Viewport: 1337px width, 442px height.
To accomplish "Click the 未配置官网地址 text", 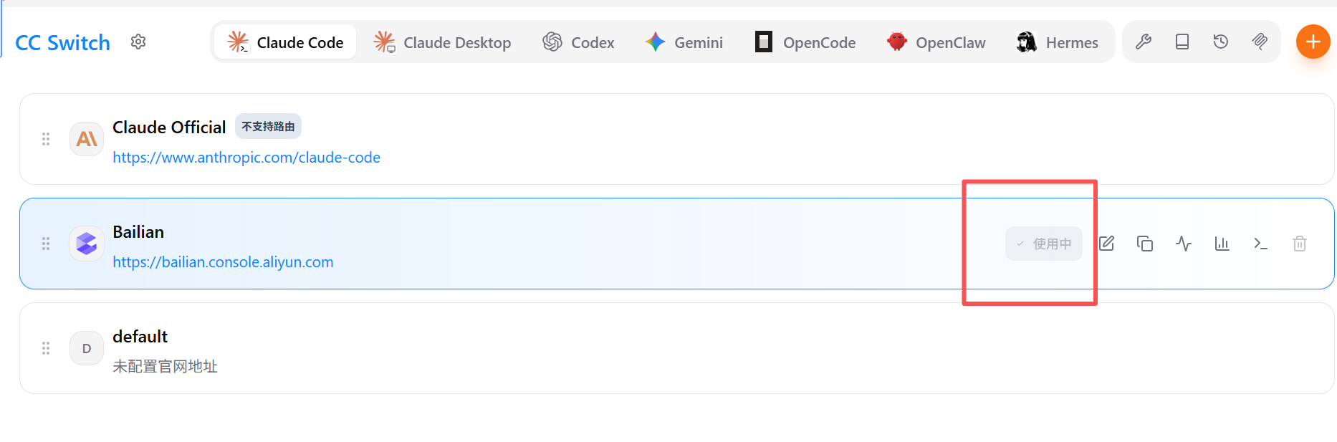I will (165, 367).
